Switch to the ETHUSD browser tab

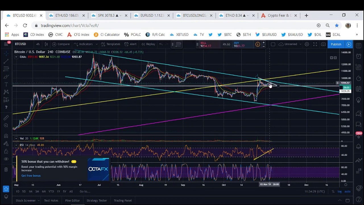click(x=67, y=15)
